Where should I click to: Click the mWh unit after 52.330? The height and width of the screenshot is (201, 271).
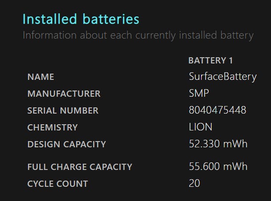pos(235,144)
